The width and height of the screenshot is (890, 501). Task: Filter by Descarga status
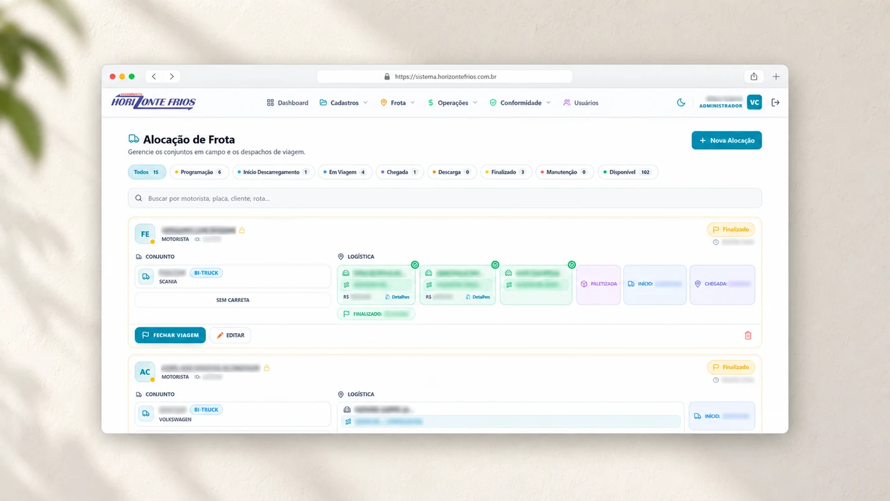452,172
